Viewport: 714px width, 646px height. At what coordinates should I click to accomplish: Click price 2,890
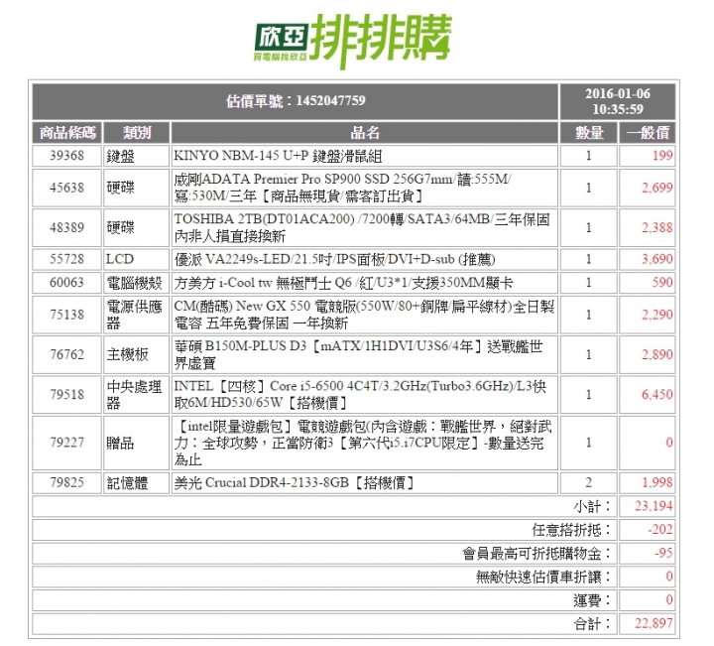(657, 354)
